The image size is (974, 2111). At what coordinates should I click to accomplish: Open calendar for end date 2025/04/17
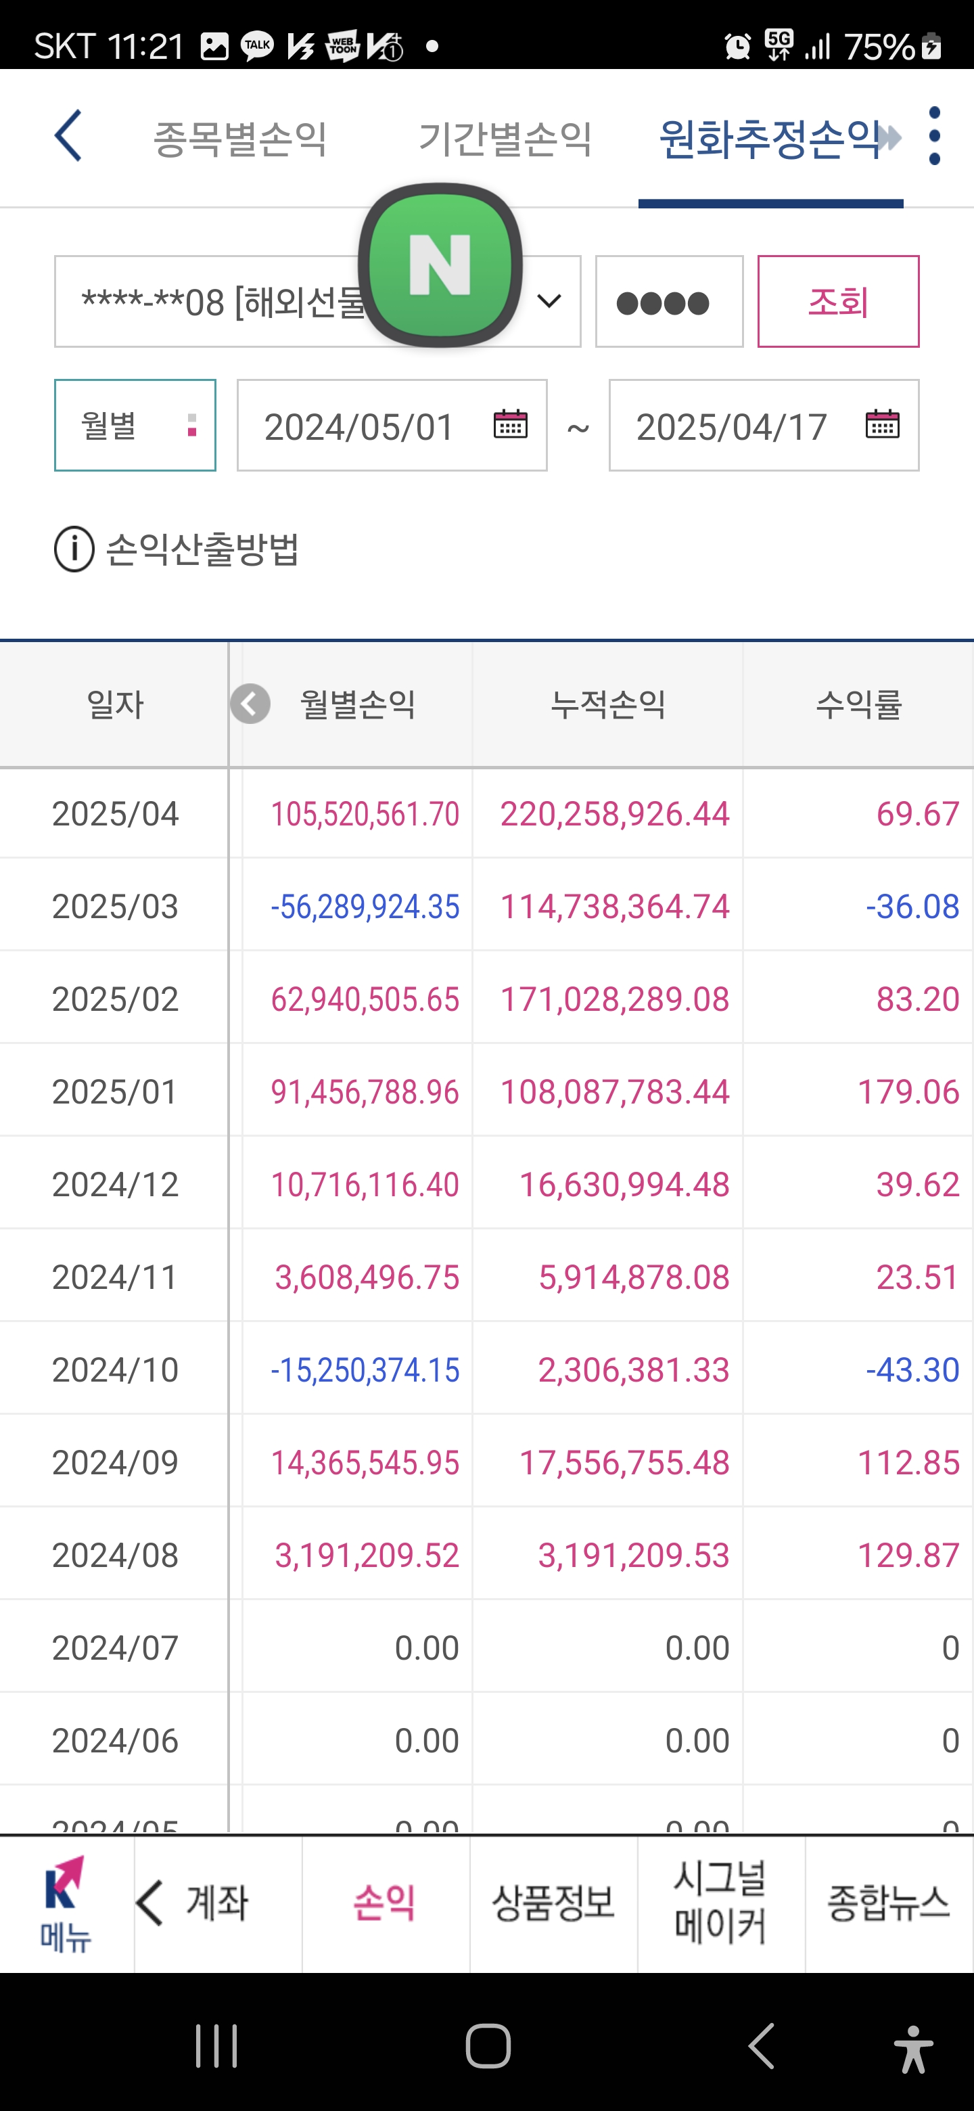coord(882,424)
